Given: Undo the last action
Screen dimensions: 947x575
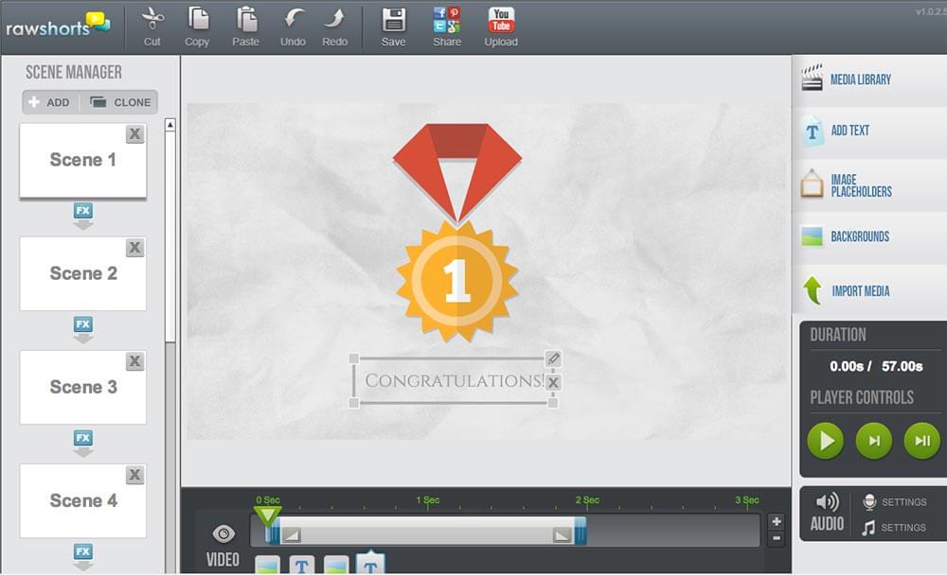Looking at the screenshot, I should click(x=293, y=21).
